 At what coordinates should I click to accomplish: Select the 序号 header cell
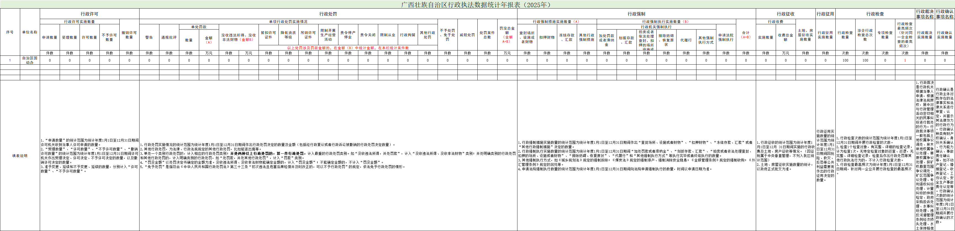[x=10, y=32]
